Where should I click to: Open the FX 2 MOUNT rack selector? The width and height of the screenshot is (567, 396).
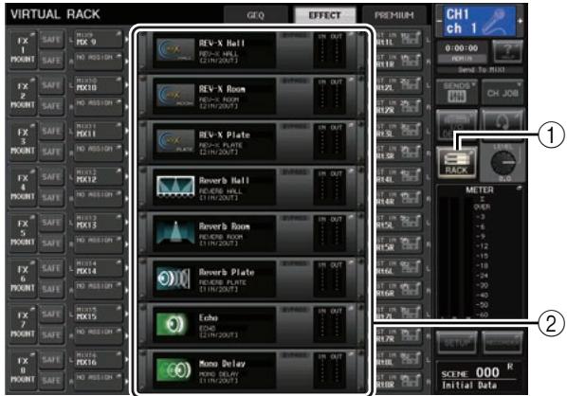[23, 96]
